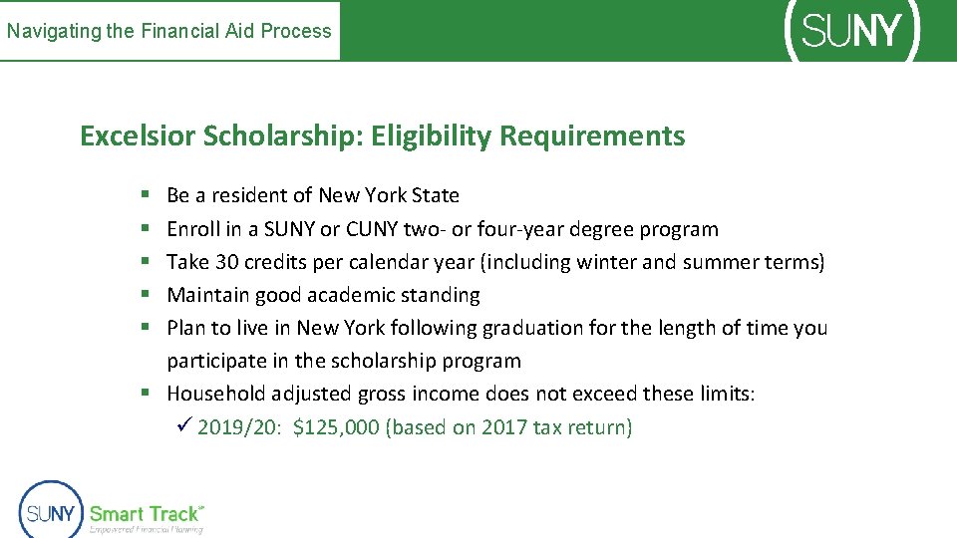The width and height of the screenshot is (957, 538).
Task: Select the bullet marker before "Maintain good academic standing"
Action: (x=146, y=296)
